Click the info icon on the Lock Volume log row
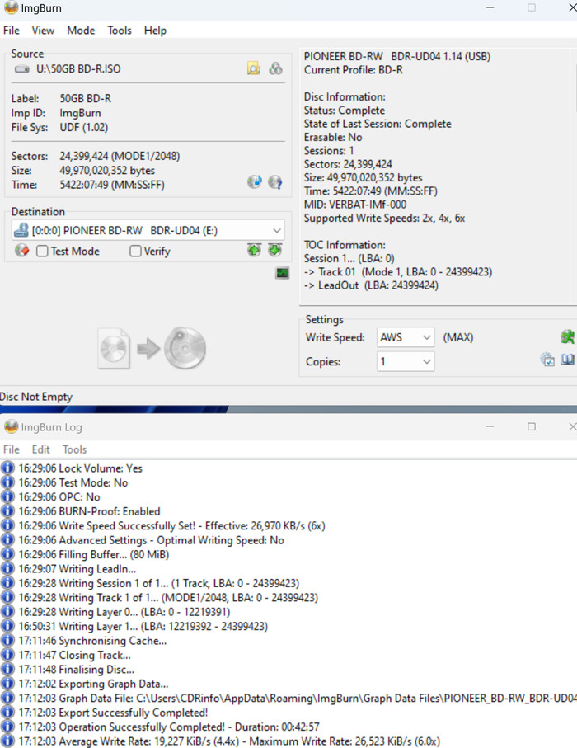577x748 pixels. click(7, 468)
